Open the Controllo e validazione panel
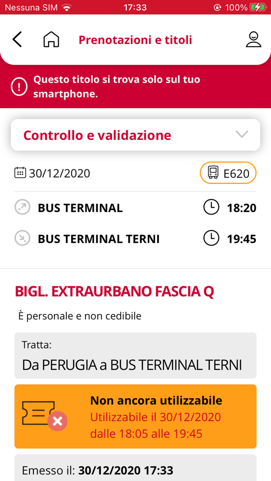Screen dimensions: 271x481 point(116,135)
